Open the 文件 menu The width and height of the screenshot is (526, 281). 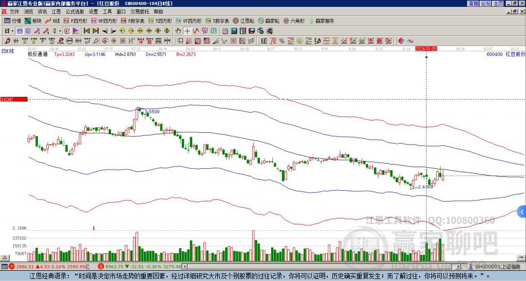[14, 12]
